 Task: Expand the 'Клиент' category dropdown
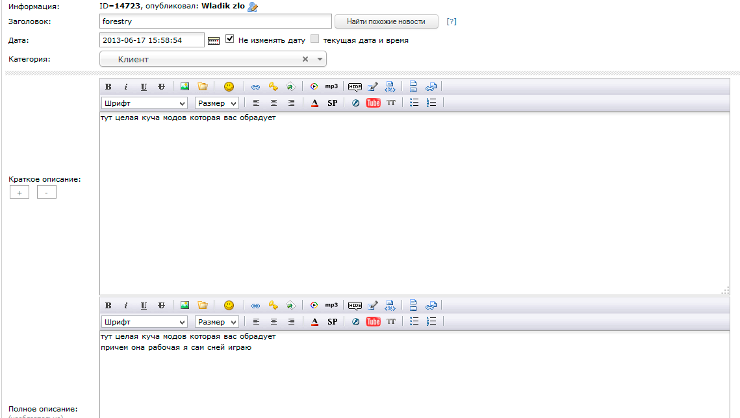(x=320, y=59)
